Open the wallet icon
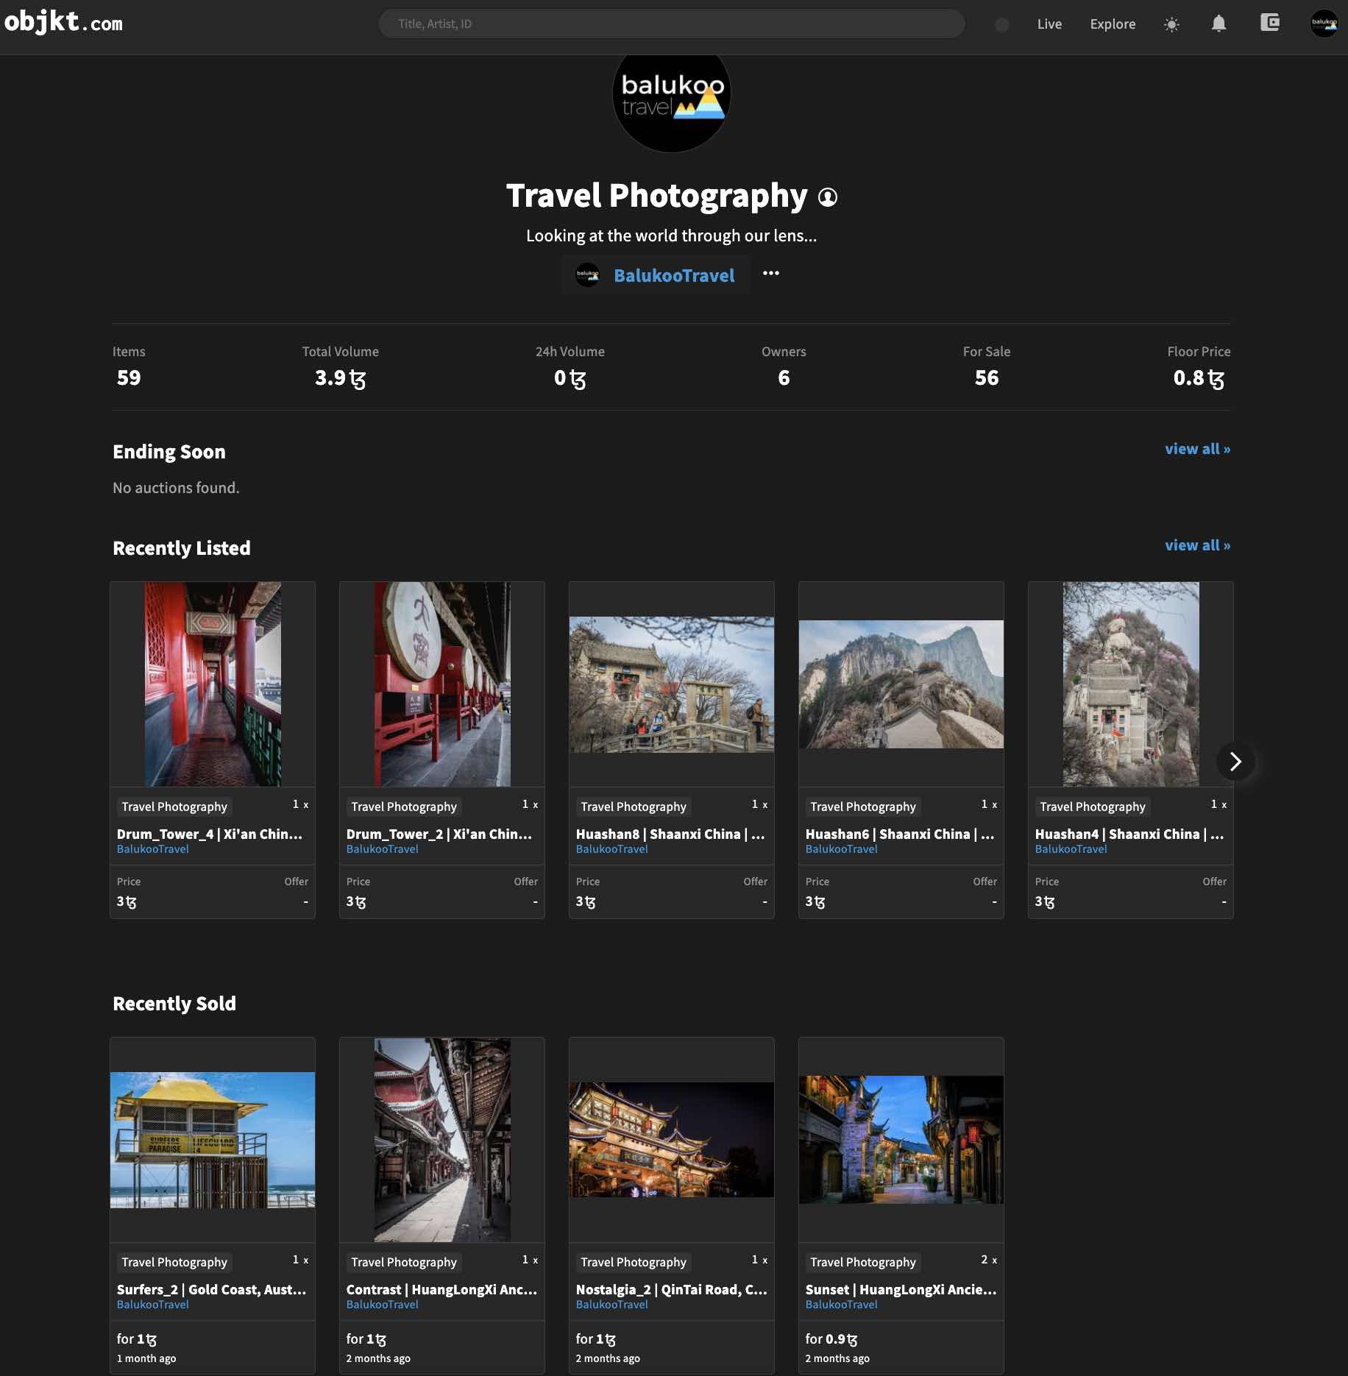 tap(1269, 23)
